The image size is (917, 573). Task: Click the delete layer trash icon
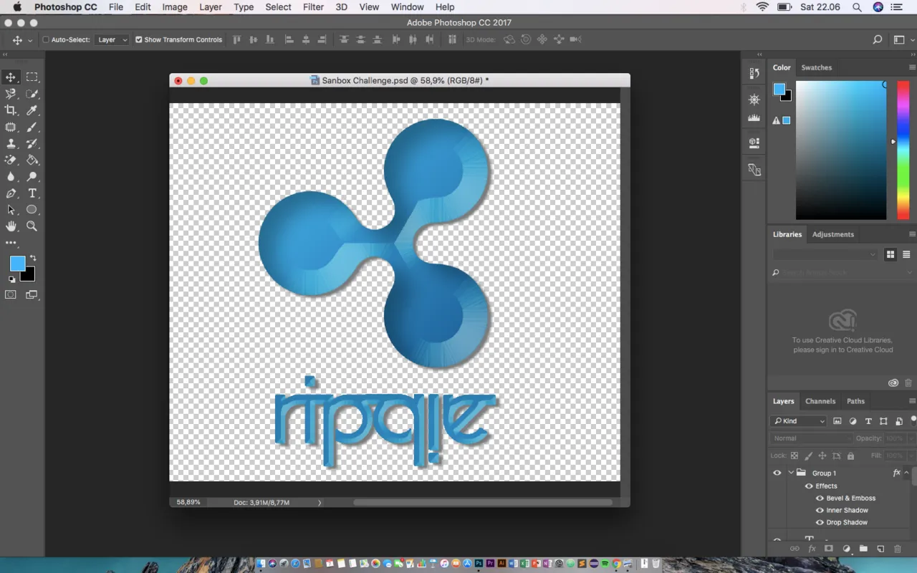(898, 549)
